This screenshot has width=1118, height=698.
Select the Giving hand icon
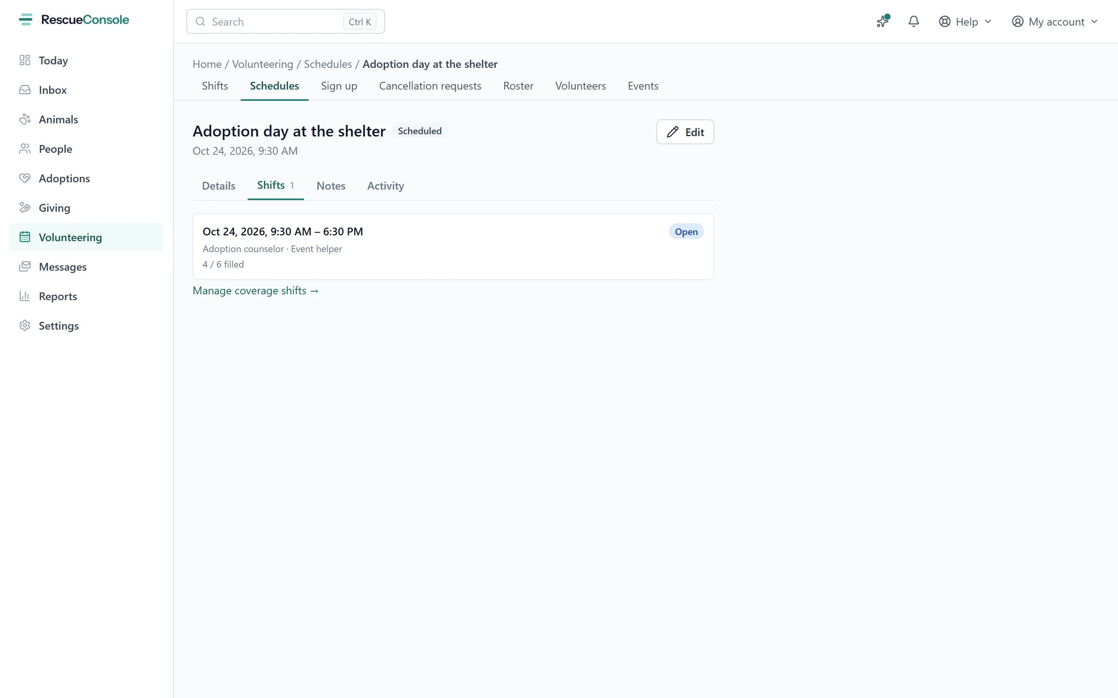[x=25, y=208]
